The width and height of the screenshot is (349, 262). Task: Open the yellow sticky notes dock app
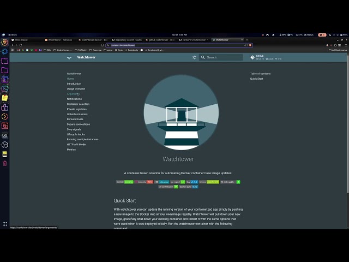point(5,98)
